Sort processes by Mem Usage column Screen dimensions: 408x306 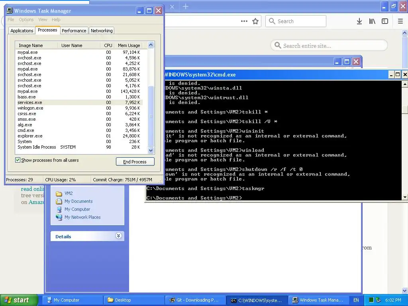tap(129, 45)
